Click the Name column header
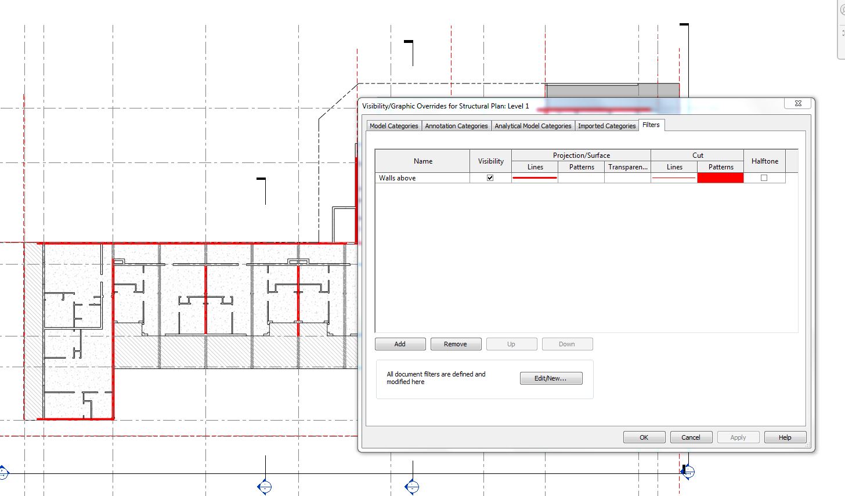The width and height of the screenshot is (845, 496). (x=423, y=161)
